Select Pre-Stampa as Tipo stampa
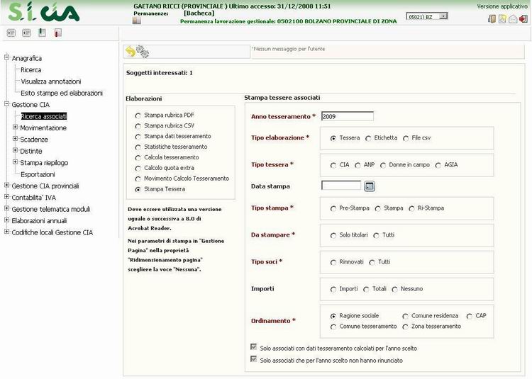532x379 pixels. (333, 209)
